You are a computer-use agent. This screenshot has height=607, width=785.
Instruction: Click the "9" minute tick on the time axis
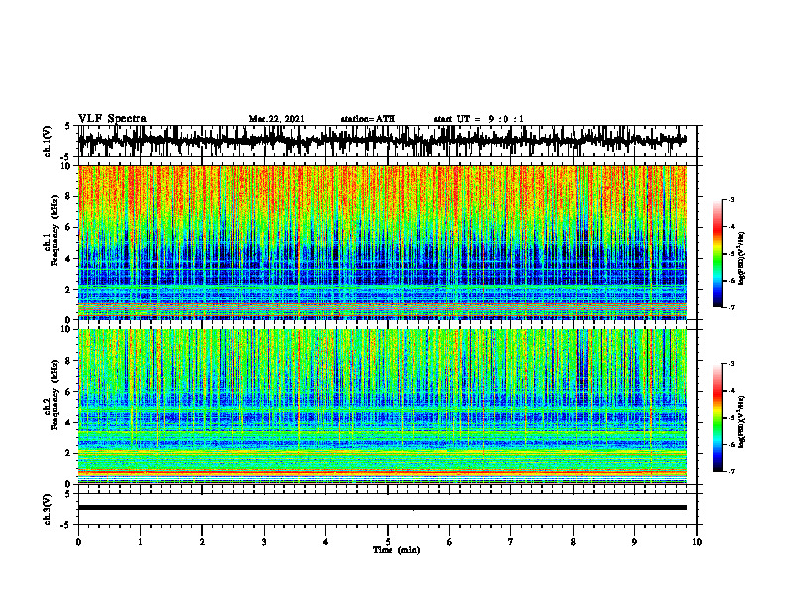click(x=634, y=542)
